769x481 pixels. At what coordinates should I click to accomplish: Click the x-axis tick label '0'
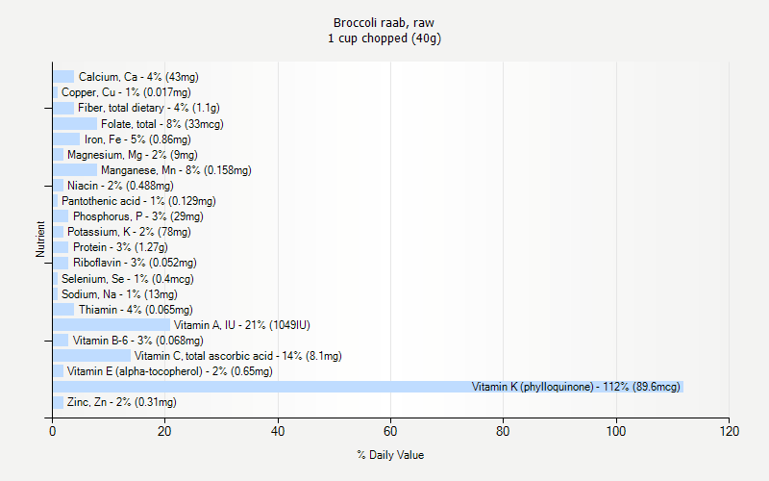(53, 431)
